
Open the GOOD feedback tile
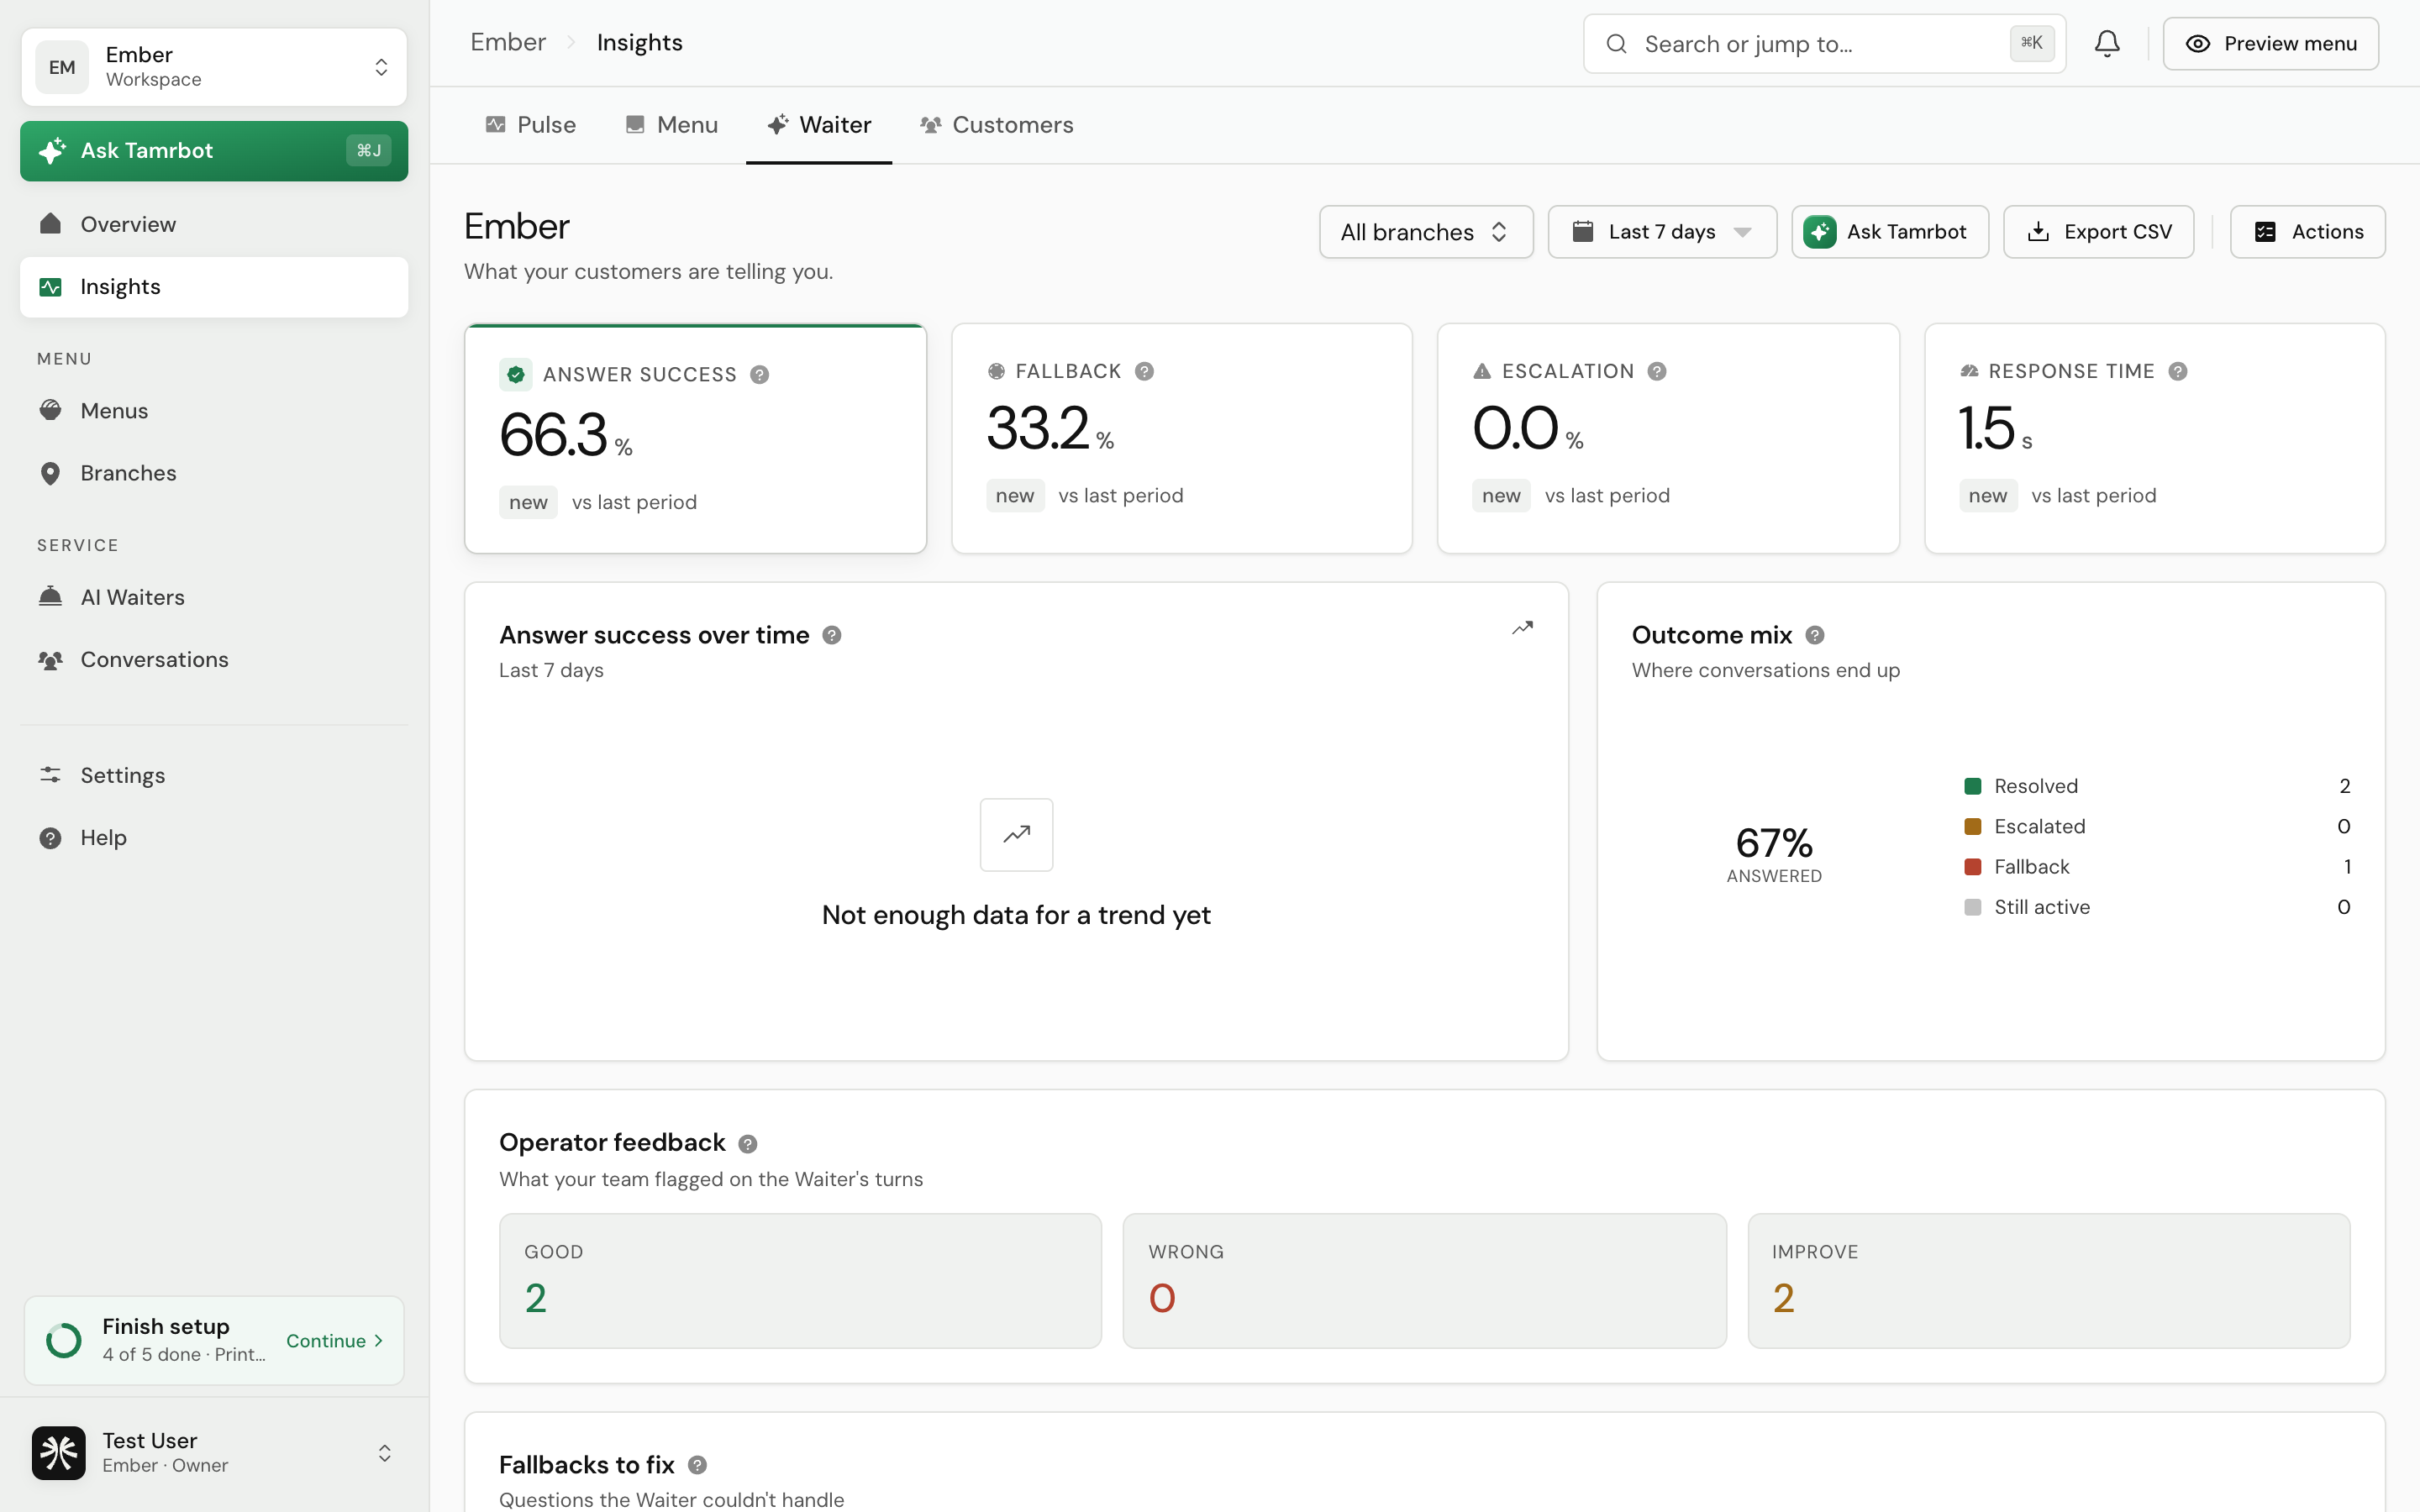point(801,1281)
